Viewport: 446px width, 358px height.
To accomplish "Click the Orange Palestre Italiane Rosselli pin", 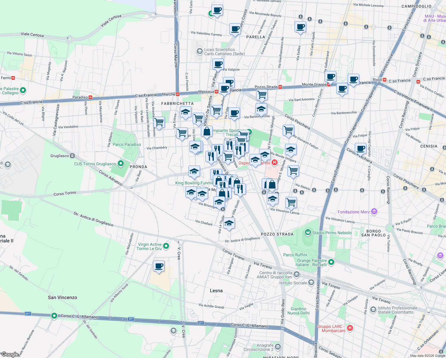I will [x=331, y=262].
